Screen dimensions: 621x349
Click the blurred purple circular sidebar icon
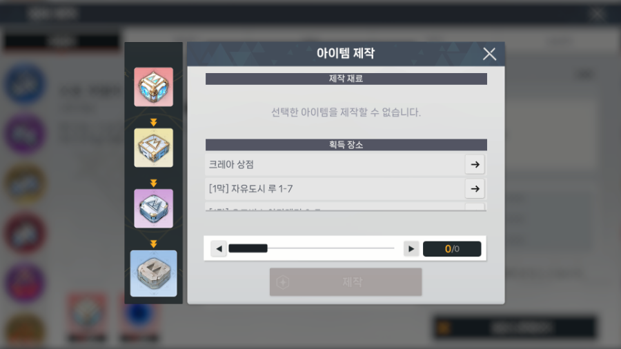coord(25,134)
